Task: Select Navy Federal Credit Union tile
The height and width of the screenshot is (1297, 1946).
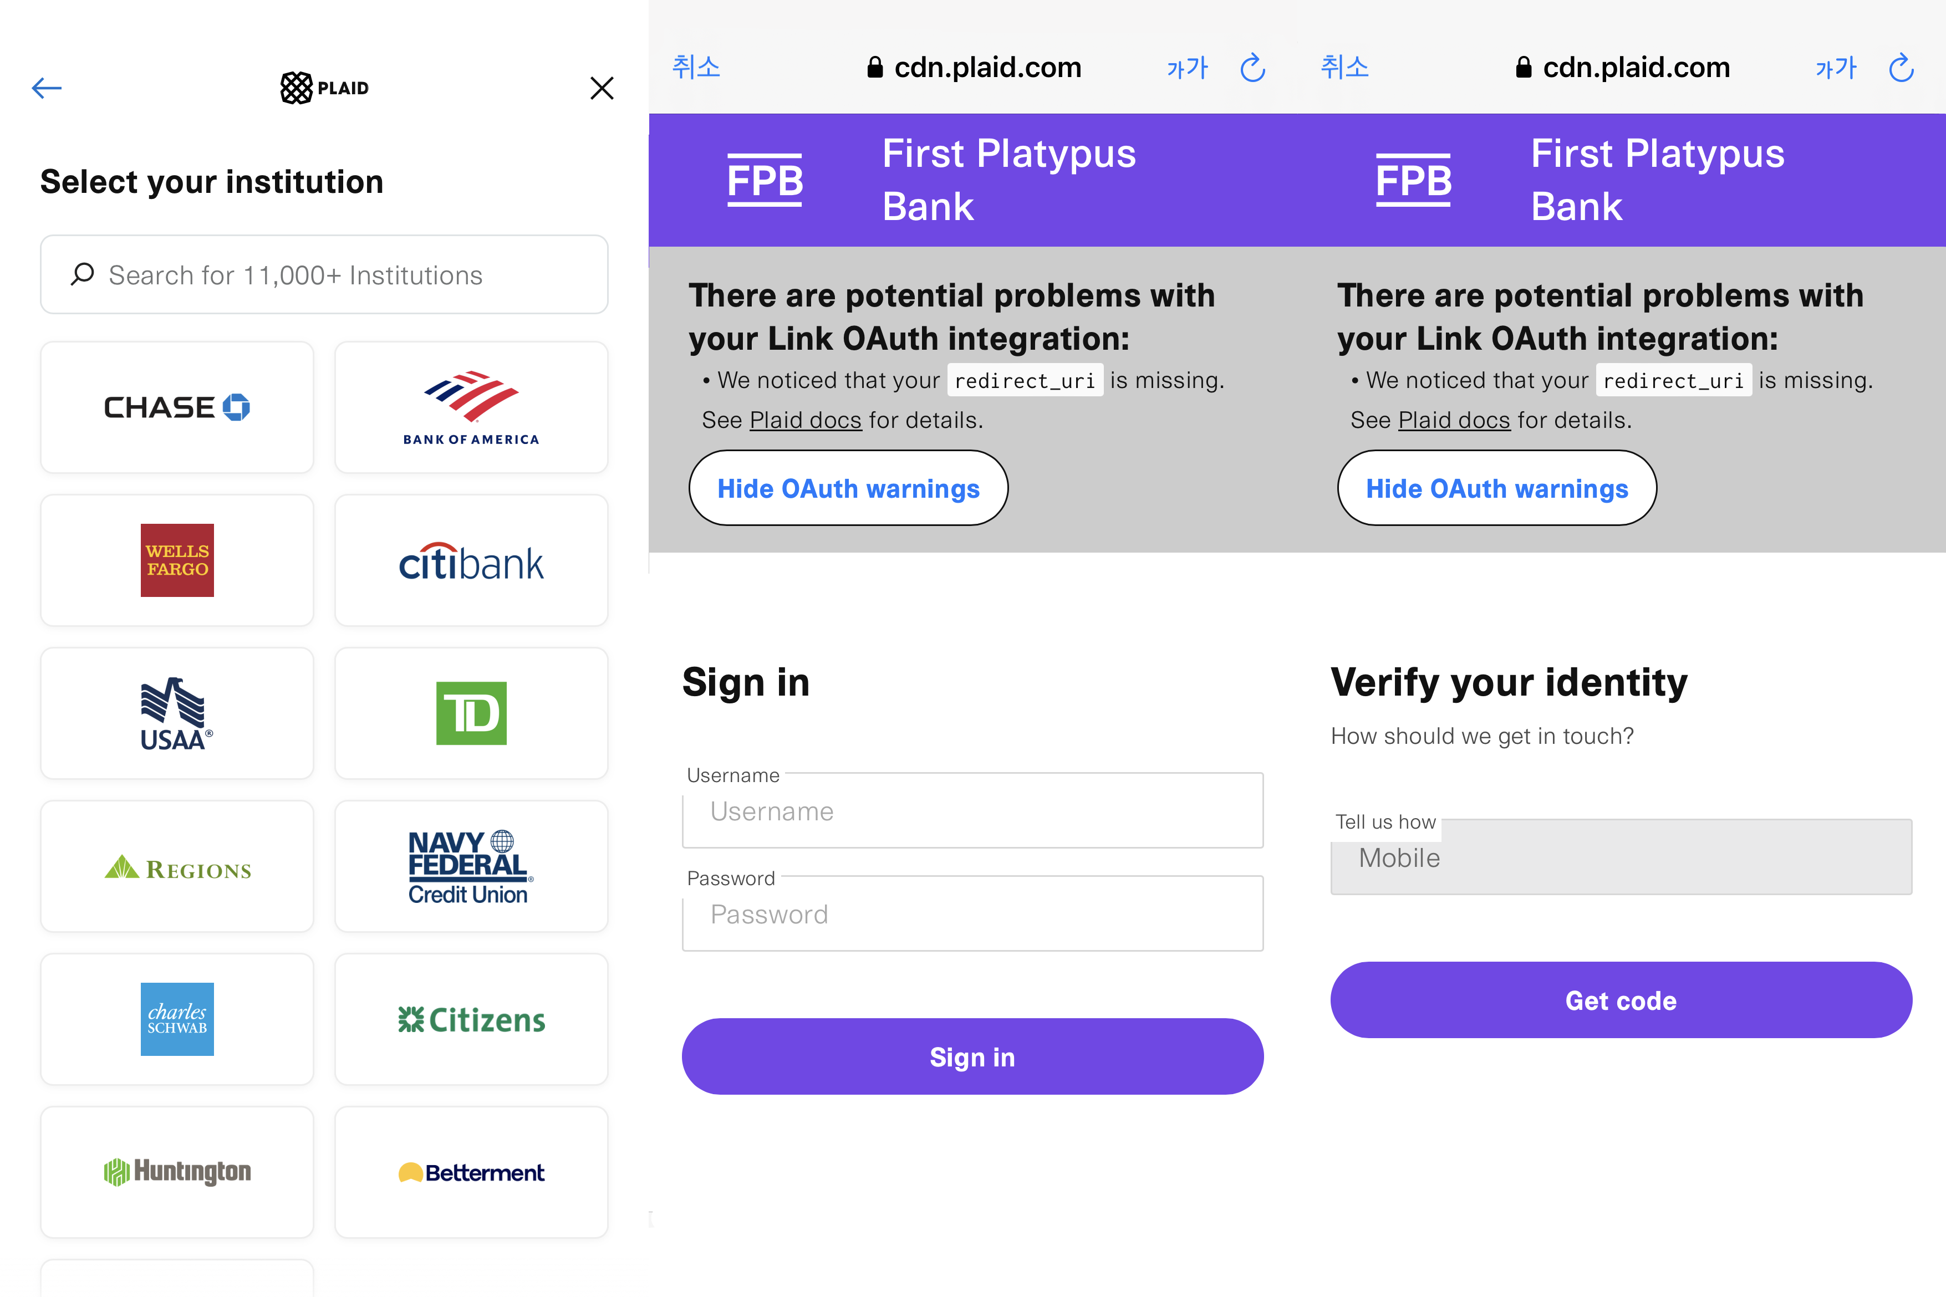Action: tap(471, 866)
